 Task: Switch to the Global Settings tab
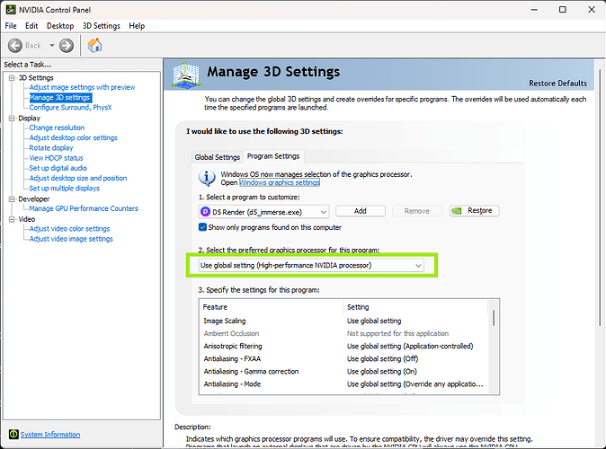(x=217, y=157)
